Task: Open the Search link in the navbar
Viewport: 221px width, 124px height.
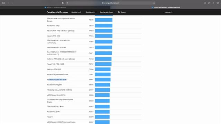Action: pyautogui.click(x=122, y=12)
